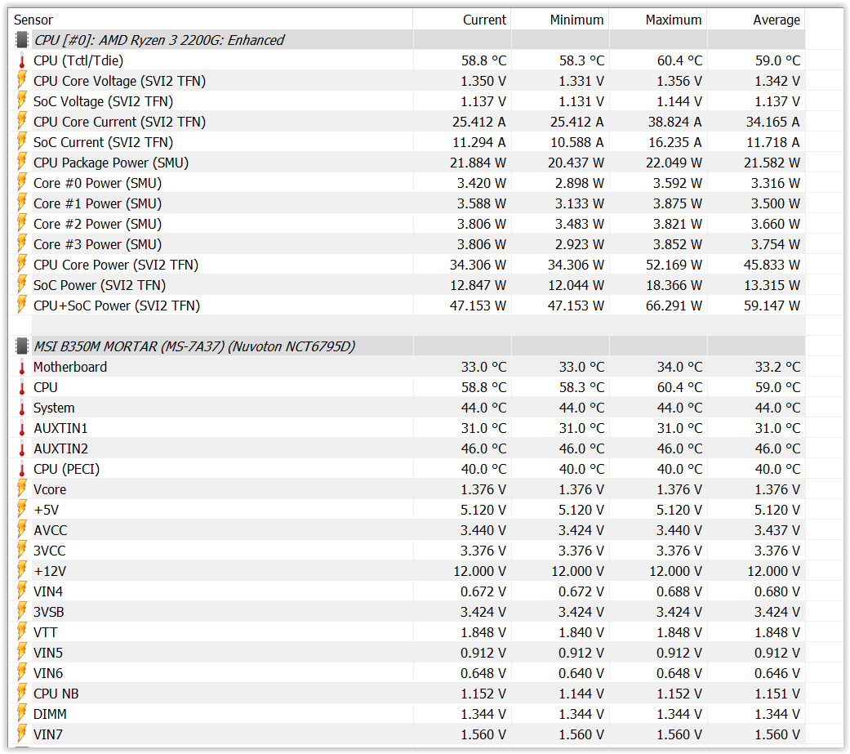The height and width of the screenshot is (754, 850).
Task: Click the thermometer icon for CPU (PECI)
Action: [22, 469]
